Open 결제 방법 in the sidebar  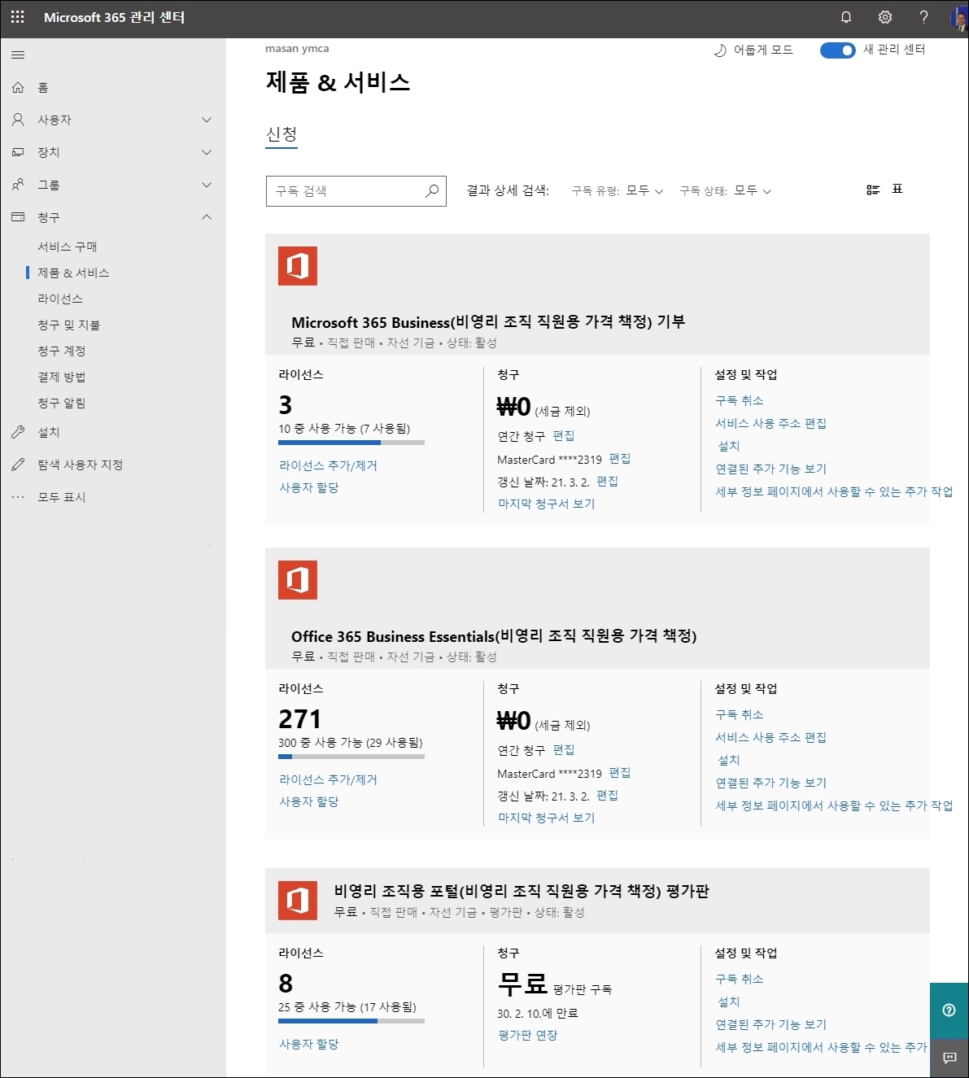(62, 377)
